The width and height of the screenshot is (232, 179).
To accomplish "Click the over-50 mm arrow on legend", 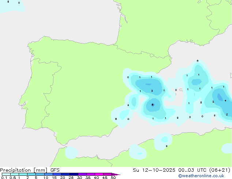I will pyautogui.click(x=116, y=174).
